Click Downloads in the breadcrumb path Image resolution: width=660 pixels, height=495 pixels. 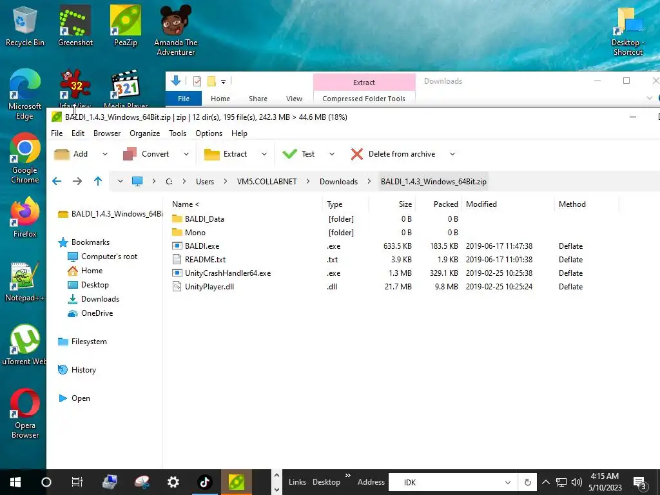point(338,181)
